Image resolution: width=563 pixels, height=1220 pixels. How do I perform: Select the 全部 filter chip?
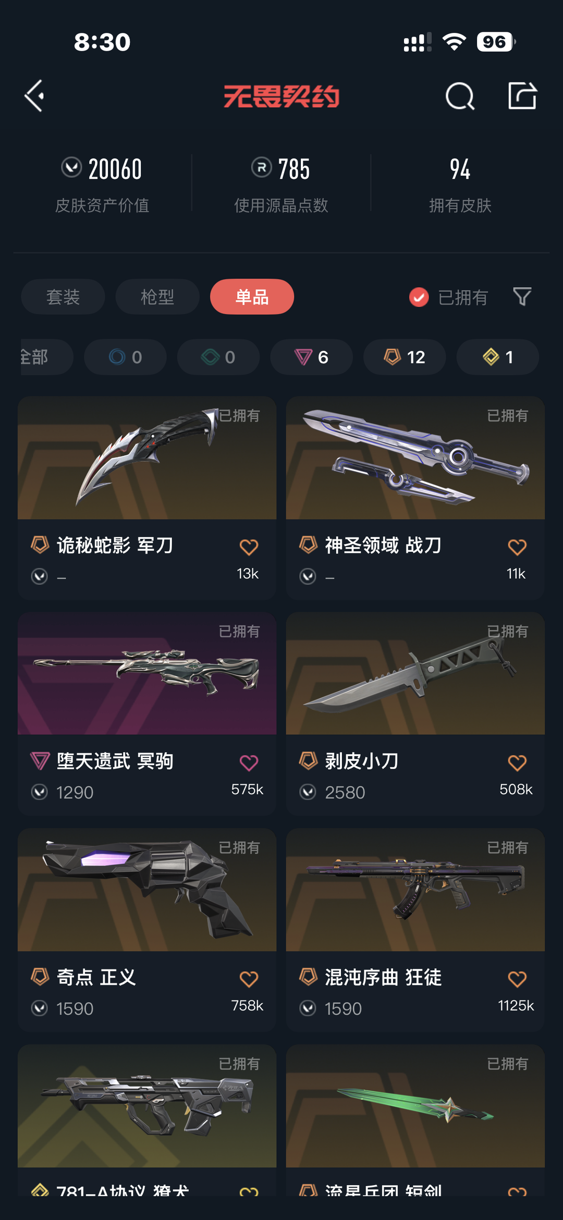pyautogui.click(x=47, y=357)
